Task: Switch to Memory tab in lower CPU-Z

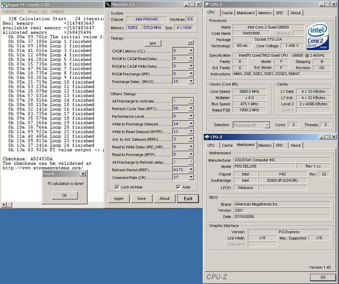Action: tap(265, 145)
